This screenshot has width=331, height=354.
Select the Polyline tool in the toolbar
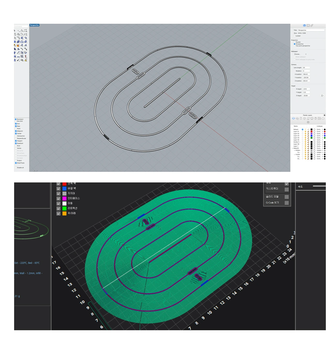click(22, 31)
